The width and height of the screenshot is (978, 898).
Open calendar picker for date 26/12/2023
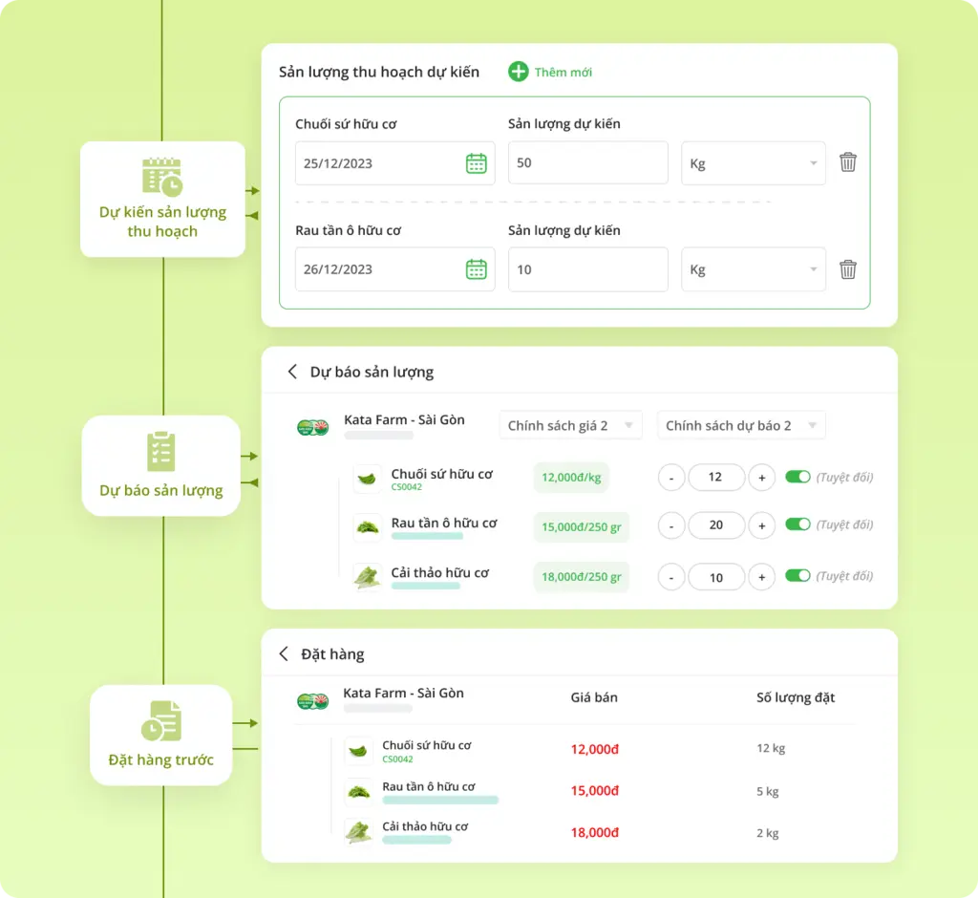(x=476, y=269)
